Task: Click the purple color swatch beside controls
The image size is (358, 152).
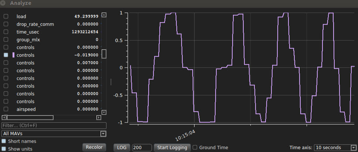Action: (13, 55)
